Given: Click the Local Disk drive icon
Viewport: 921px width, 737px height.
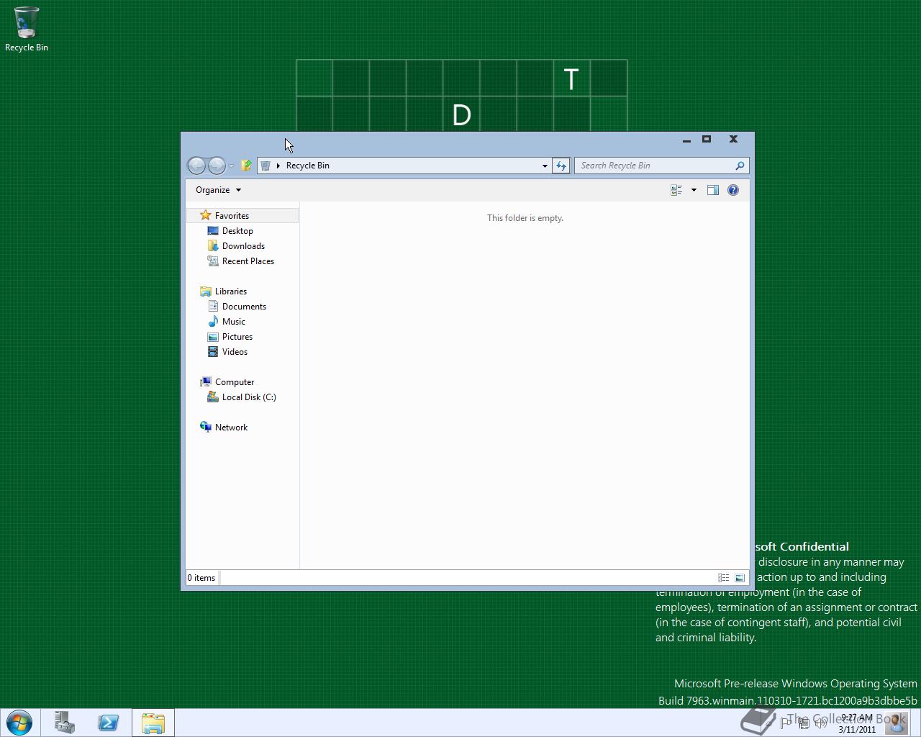Looking at the screenshot, I should tap(213, 397).
